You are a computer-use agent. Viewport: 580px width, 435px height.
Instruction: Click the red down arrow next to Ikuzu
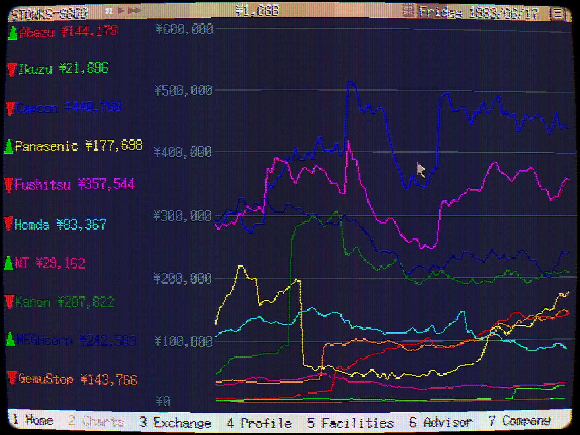coord(12,70)
